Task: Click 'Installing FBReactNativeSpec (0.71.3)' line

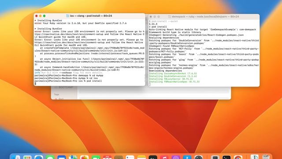Action: [174, 82]
